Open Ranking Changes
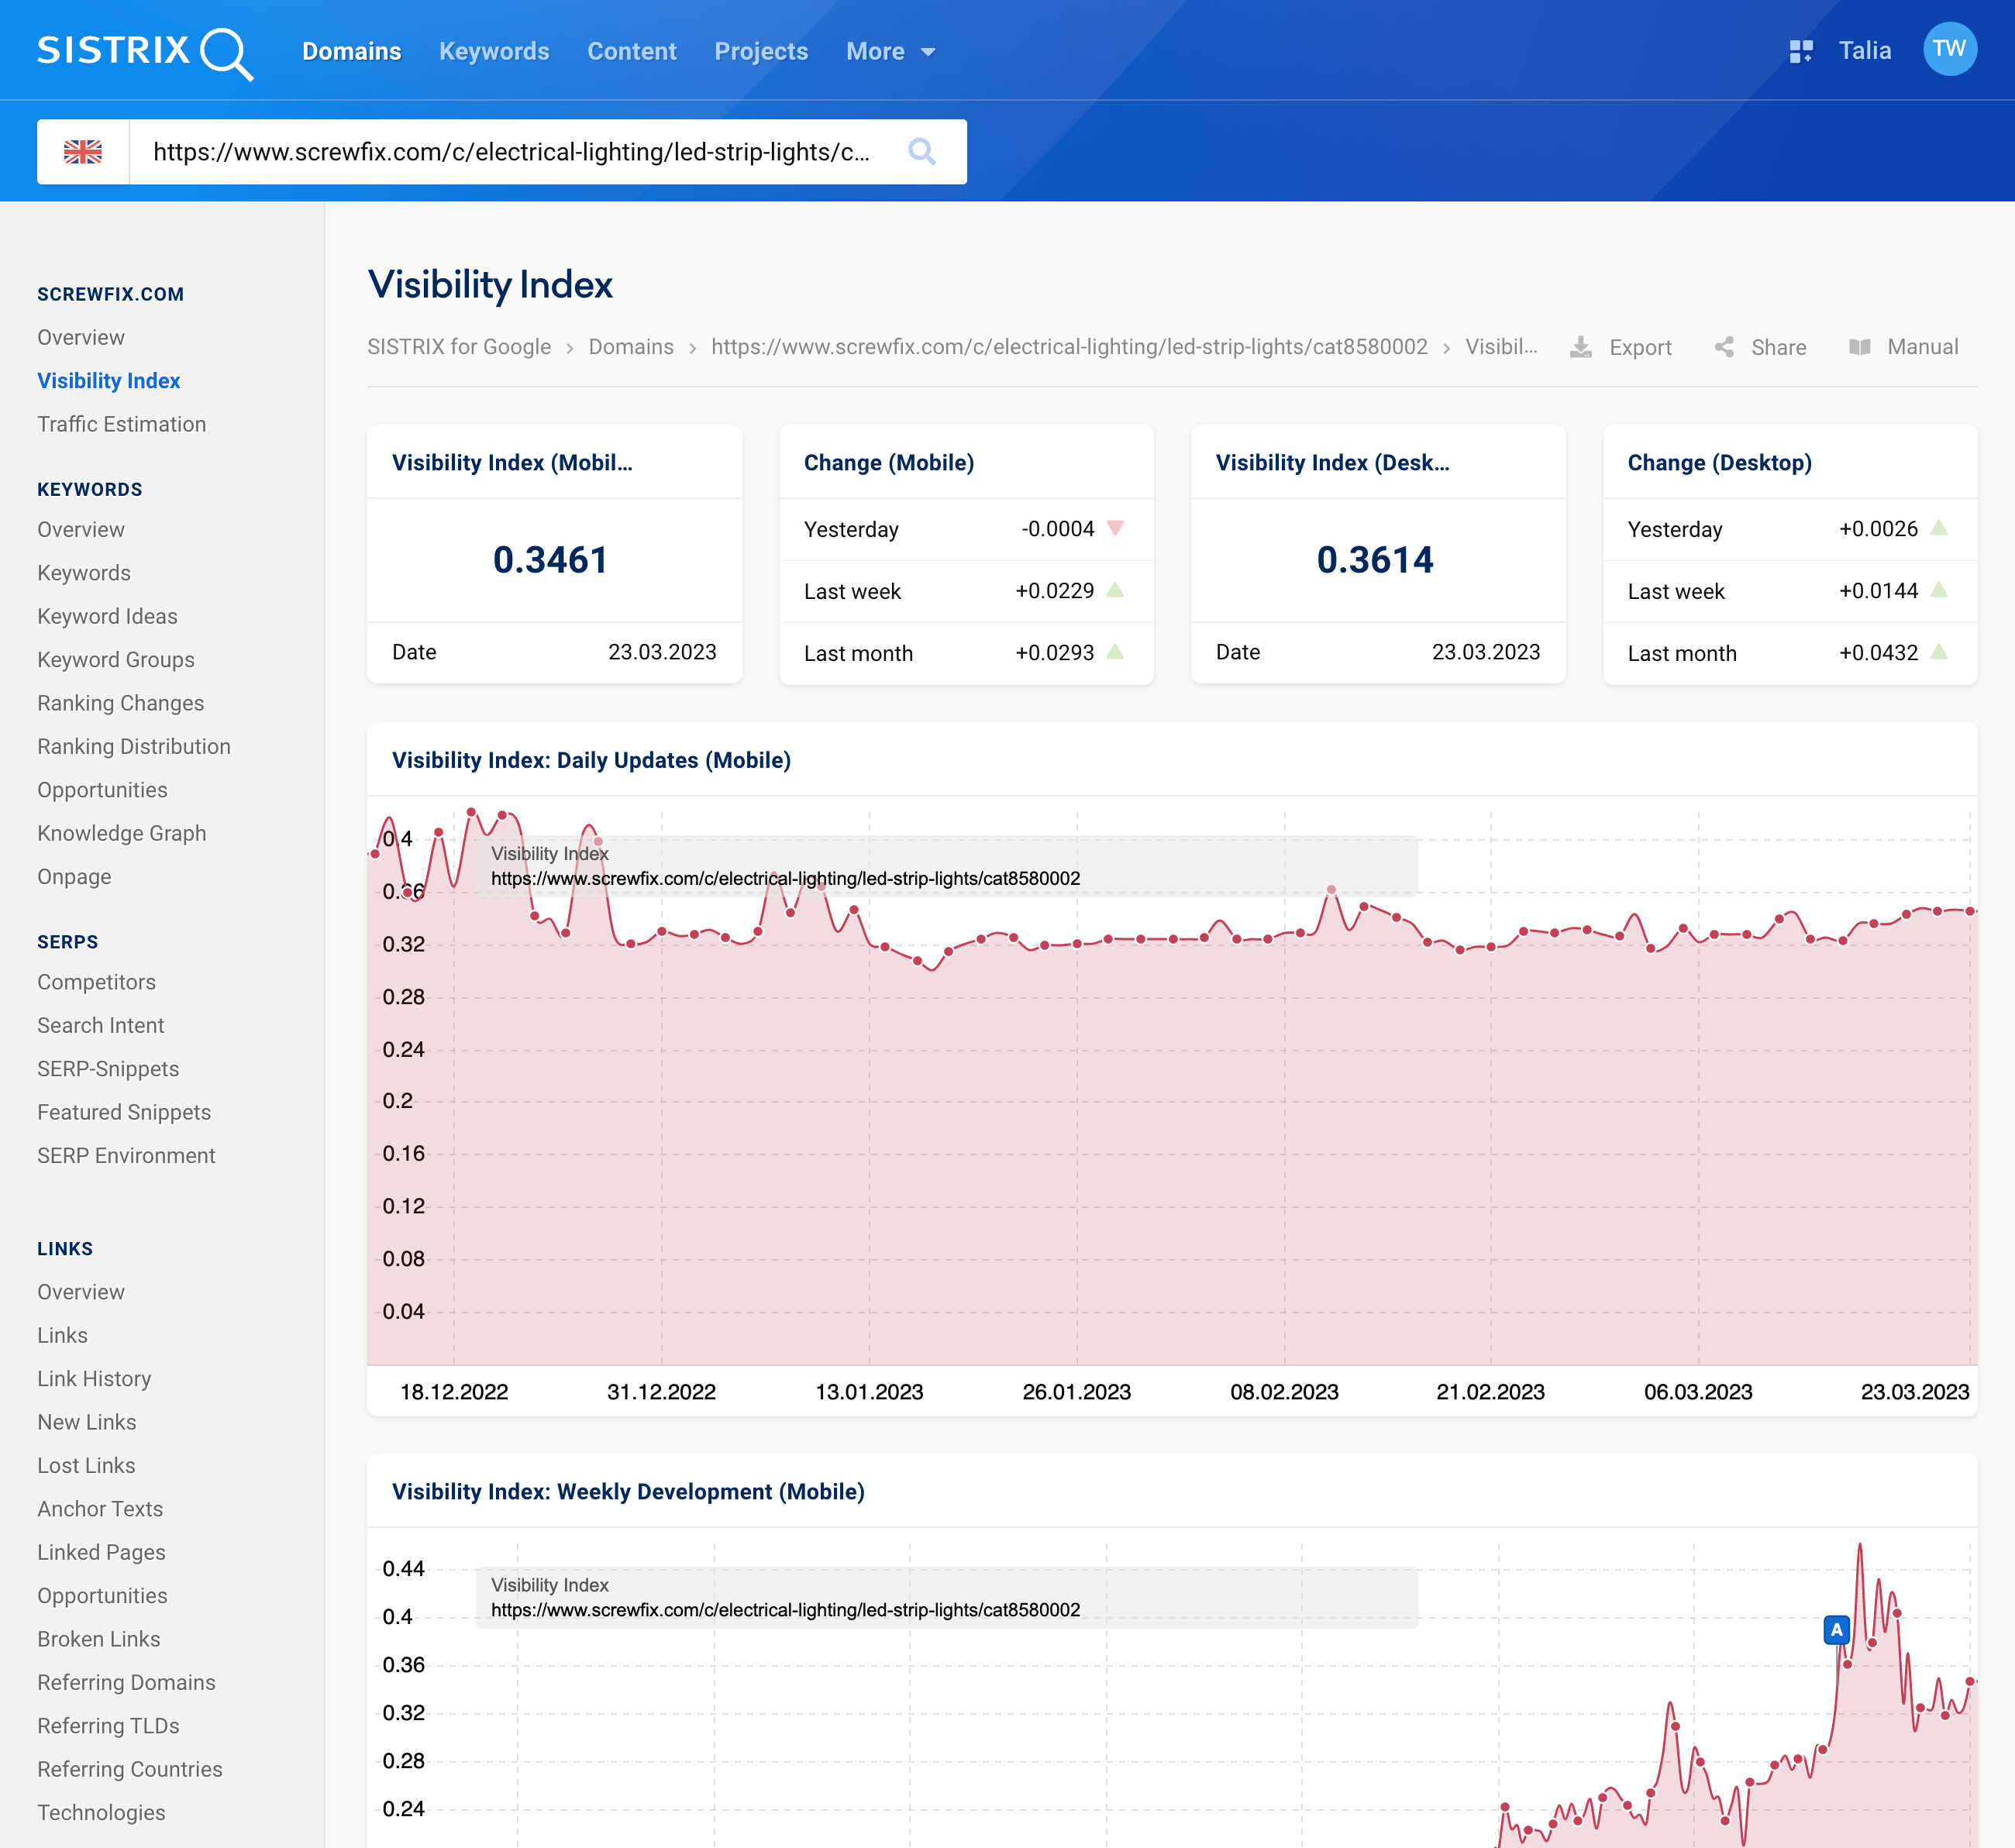 point(120,703)
